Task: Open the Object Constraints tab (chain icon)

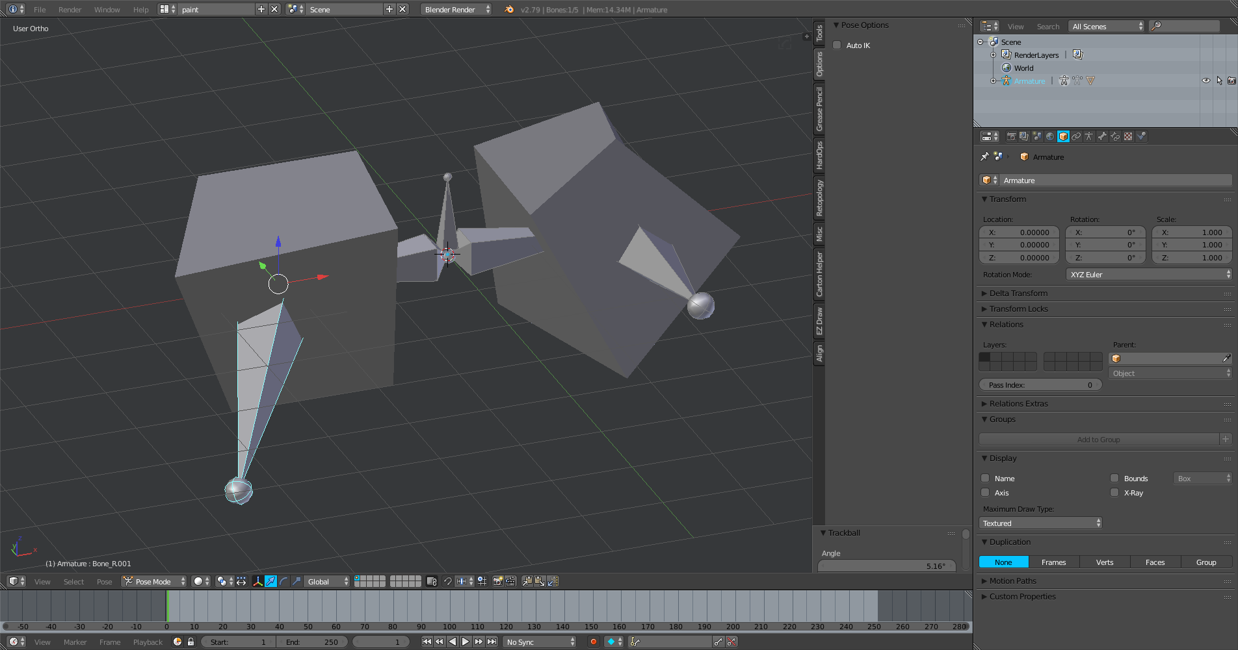Action: [1076, 136]
